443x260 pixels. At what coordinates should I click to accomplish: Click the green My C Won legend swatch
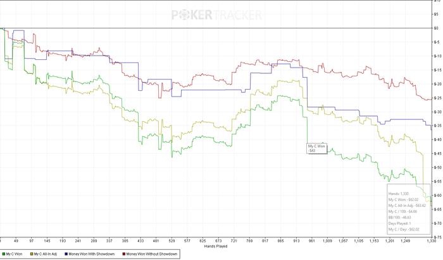tap(4, 254)
